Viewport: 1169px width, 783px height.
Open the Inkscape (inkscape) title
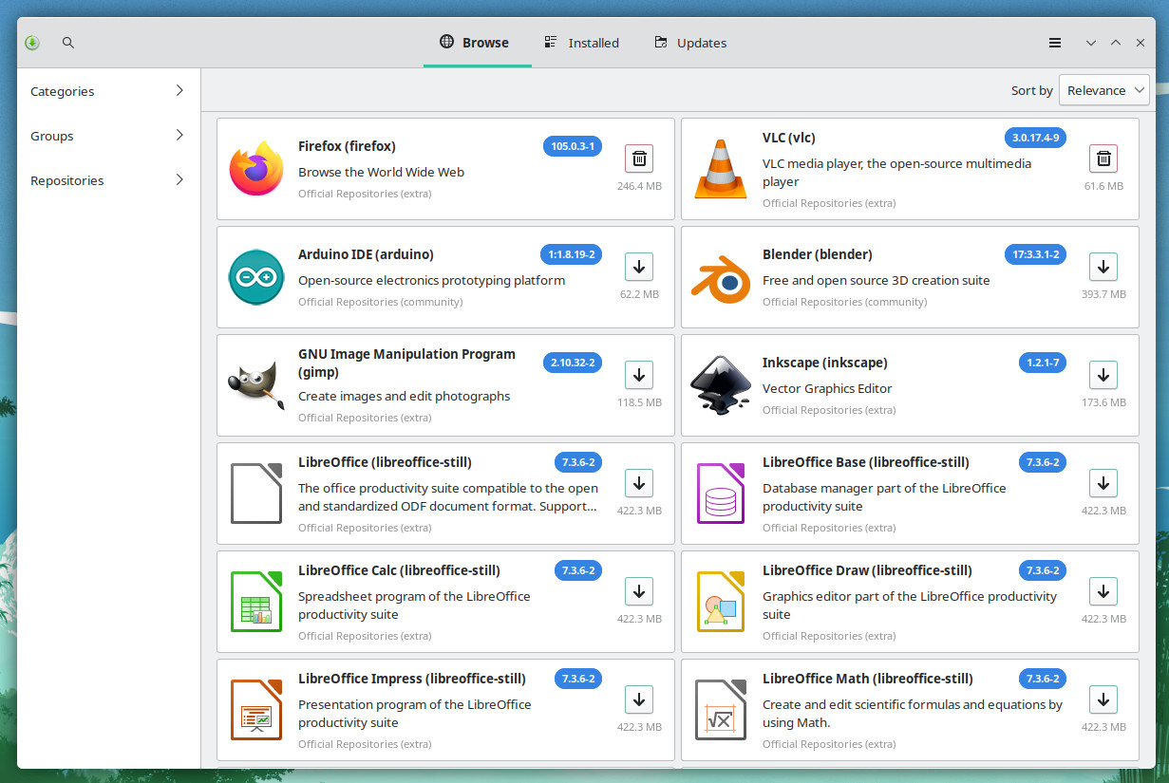click(825, 363)
